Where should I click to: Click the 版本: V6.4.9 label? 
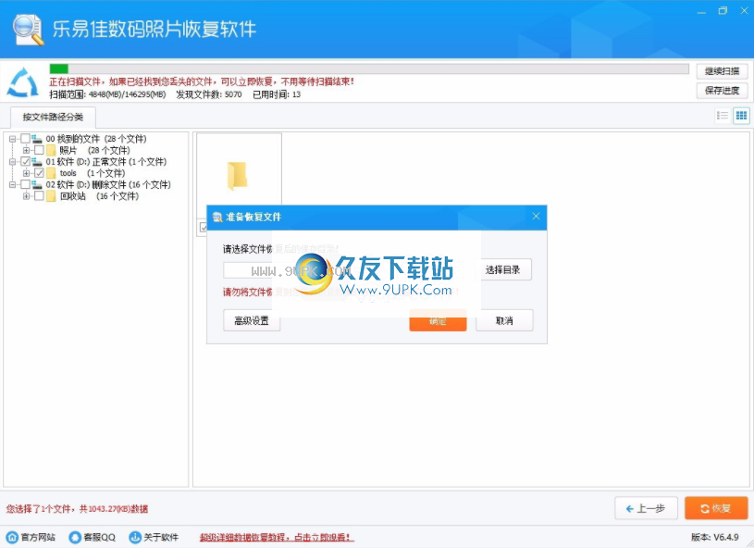[x=714, y=538]
